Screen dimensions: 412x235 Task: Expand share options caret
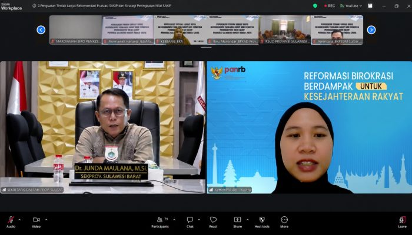coord(247,220)
